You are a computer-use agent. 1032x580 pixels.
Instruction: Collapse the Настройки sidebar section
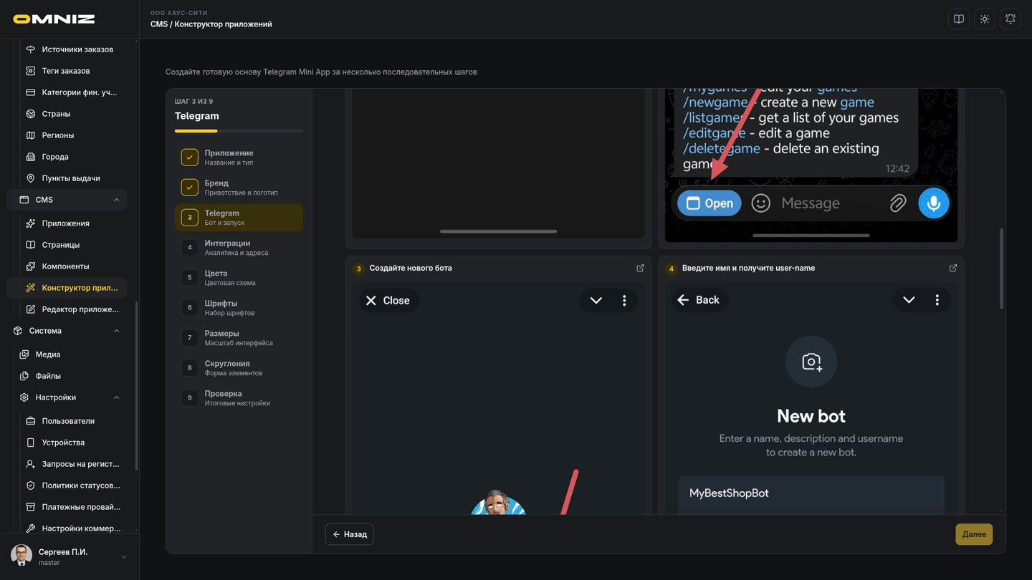pos(116,397)
